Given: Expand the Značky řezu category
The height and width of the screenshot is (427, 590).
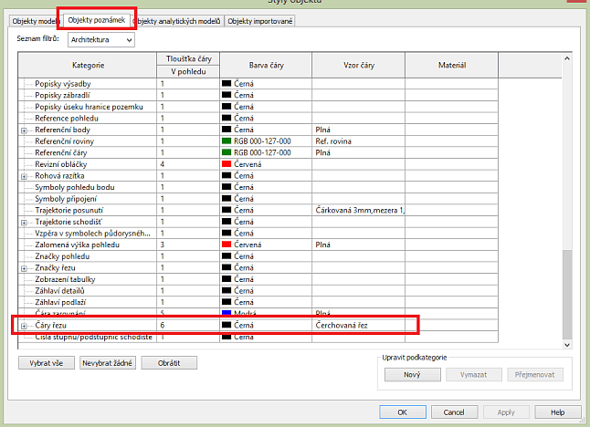Looking at the screenshot, I should coord(24,268).
